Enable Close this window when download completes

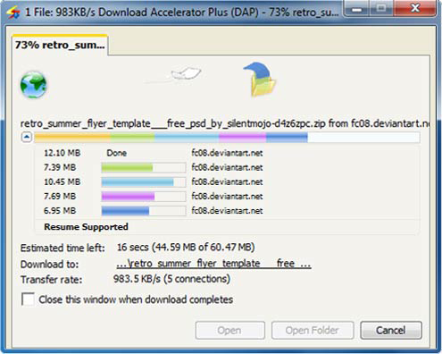(x=28, y=299)
